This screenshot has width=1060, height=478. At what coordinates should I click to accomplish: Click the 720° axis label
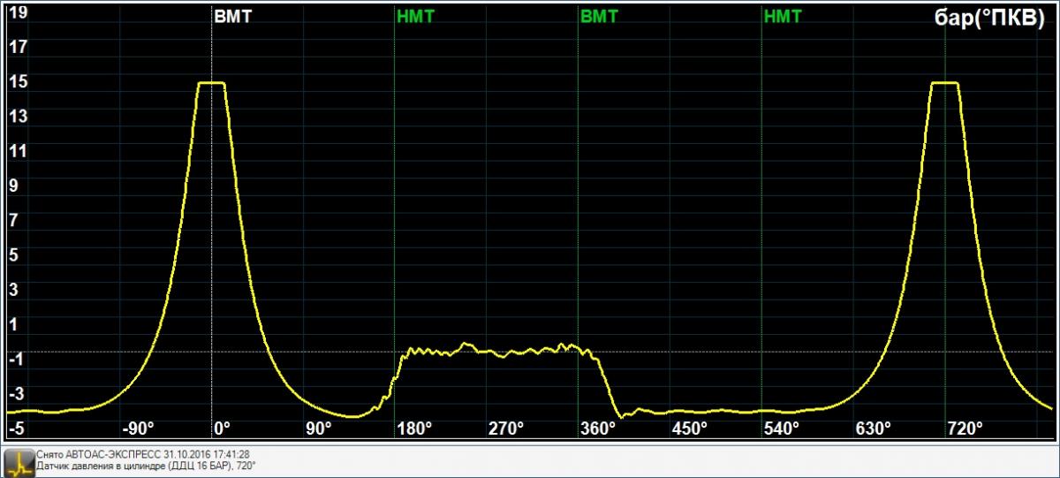tap(965, 428)
